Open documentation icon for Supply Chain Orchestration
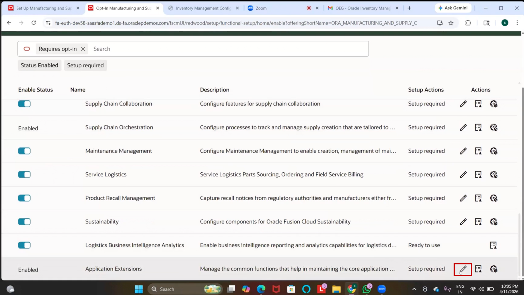This screenshot has height=295, width=524. [478, 127]
